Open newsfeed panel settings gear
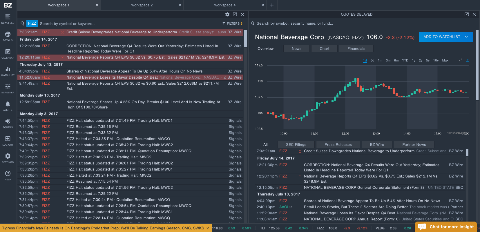Image resolution: width=480 pixels, height=232 pixels. (x=227, y=14)
